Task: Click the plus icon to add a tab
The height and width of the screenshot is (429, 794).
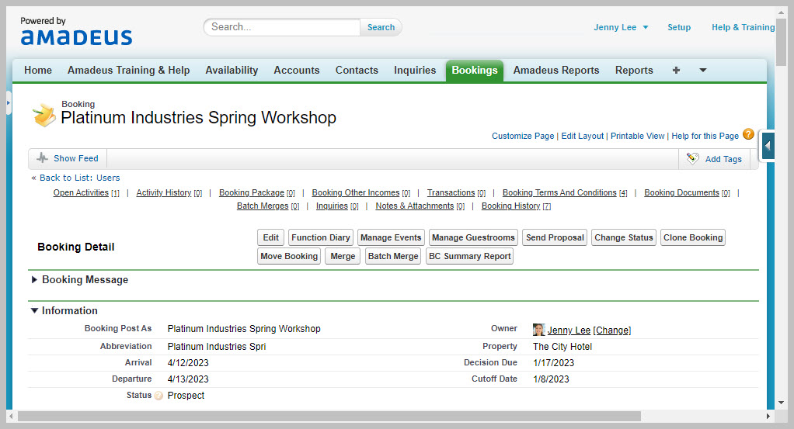Action: tap(676, 70)
